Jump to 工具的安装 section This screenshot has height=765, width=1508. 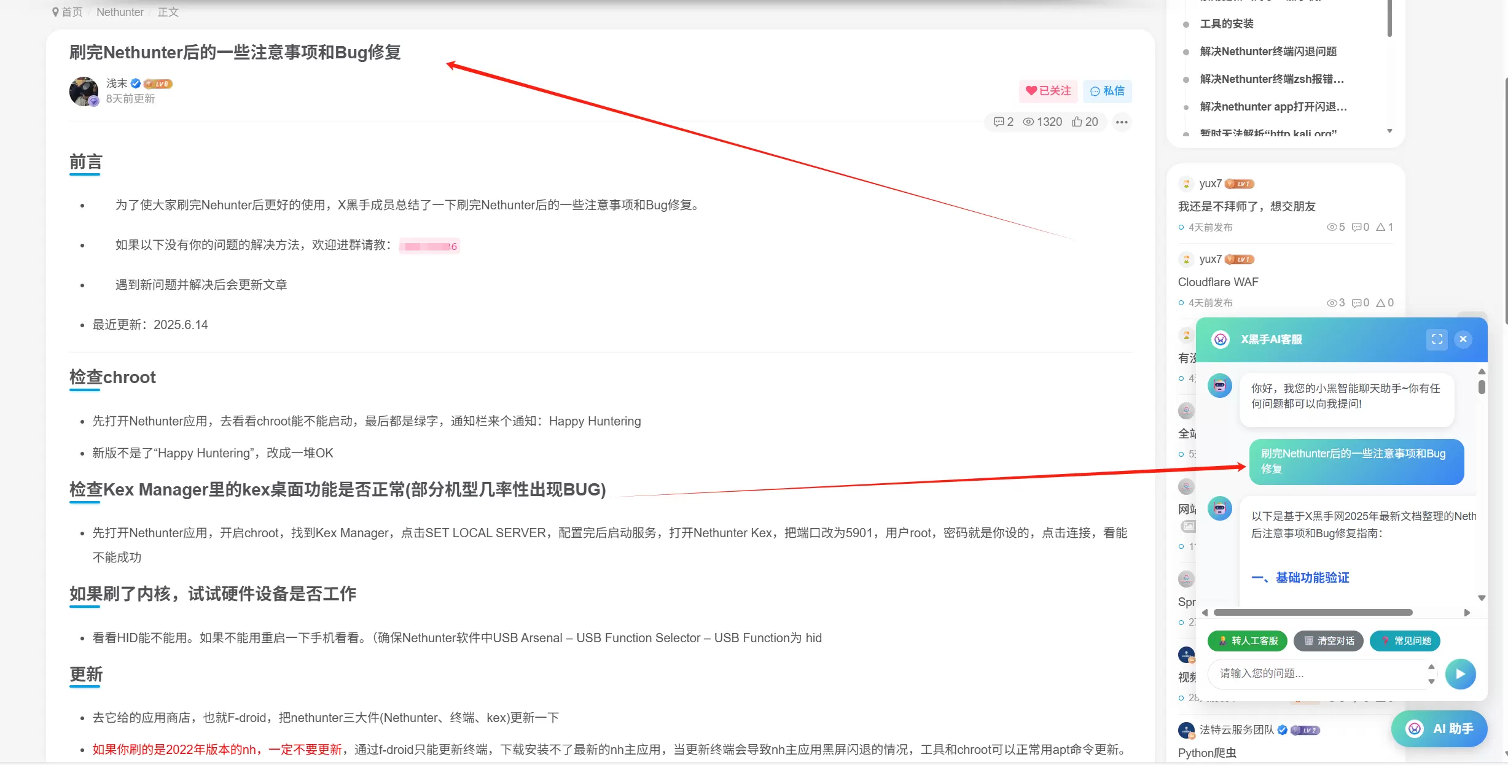[x=1227, y=24]
